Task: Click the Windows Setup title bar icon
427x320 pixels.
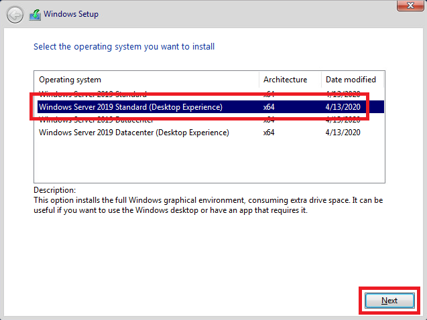Action: 35,14
